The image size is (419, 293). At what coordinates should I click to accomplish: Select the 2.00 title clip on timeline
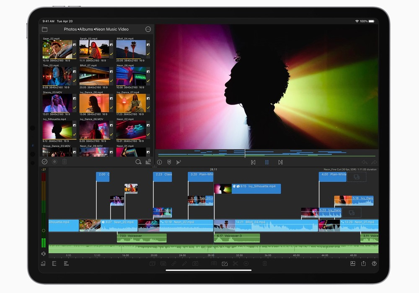click(x=103, y=177)
